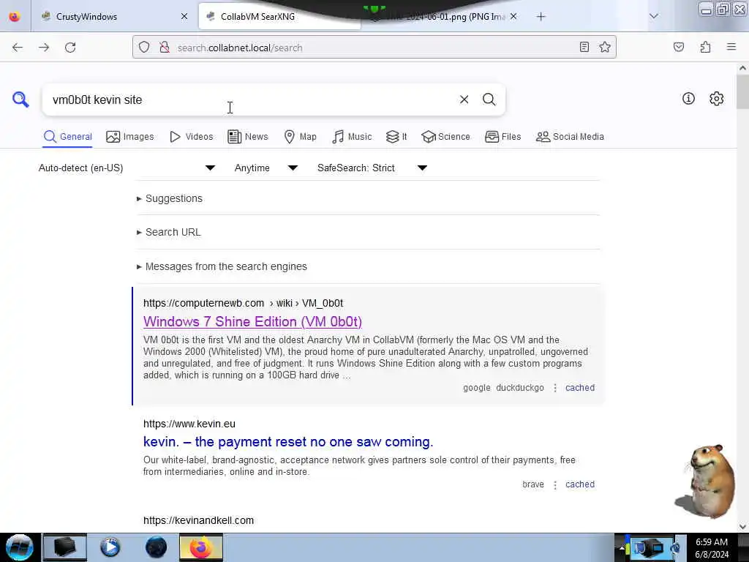Go forward with the browser forward arrow
The image size is (749, 562).
pyautogui.click(x=44, y=48)
